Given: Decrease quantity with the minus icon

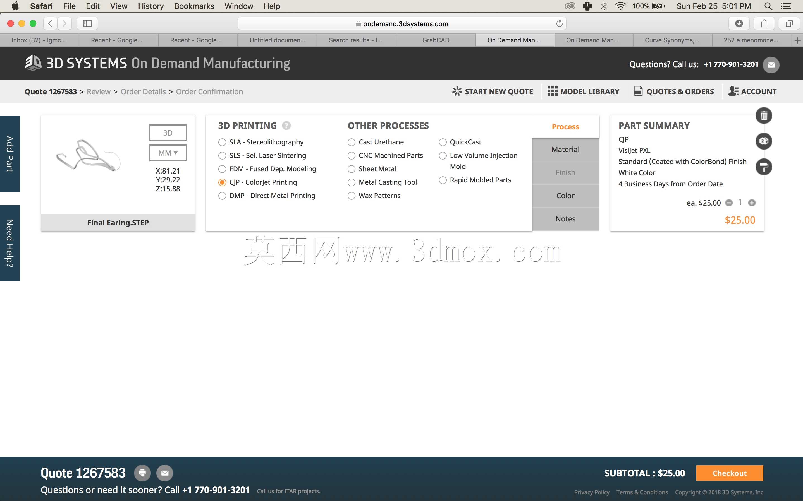Looking at the screenshot, I should [x=729, y=203].
